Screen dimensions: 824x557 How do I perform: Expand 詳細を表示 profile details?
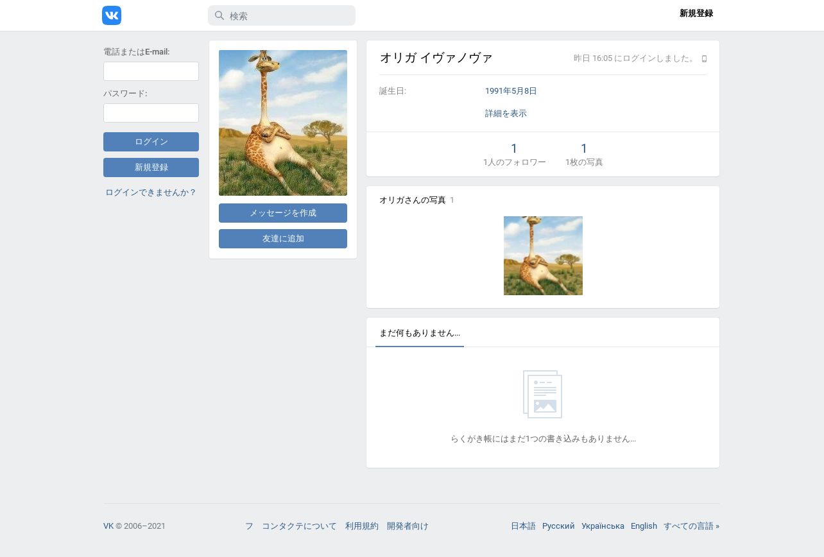pyautogui.click(x=506, y=114)
